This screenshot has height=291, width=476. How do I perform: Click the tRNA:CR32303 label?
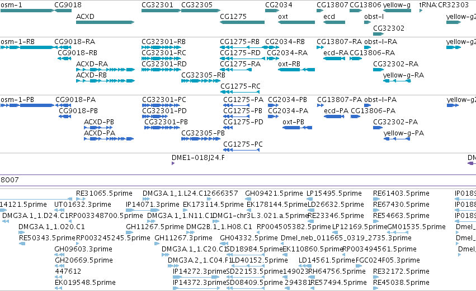coord(444,5)
